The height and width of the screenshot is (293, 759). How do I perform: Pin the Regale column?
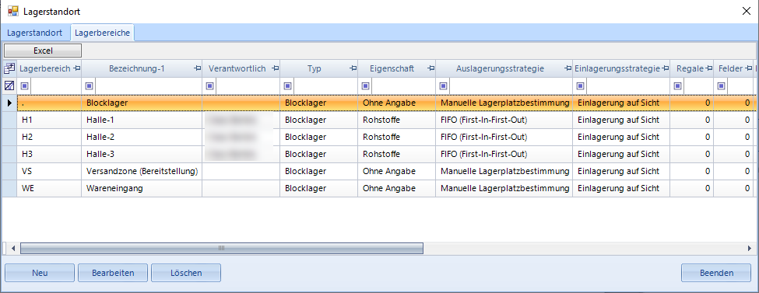coord(708,68)
